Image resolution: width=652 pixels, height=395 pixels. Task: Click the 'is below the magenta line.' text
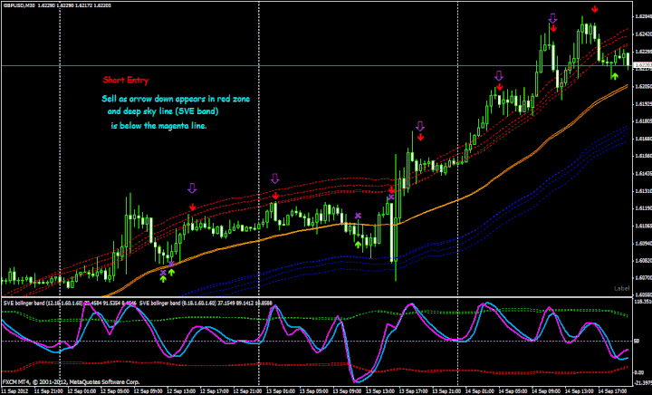tap(158, 125)
